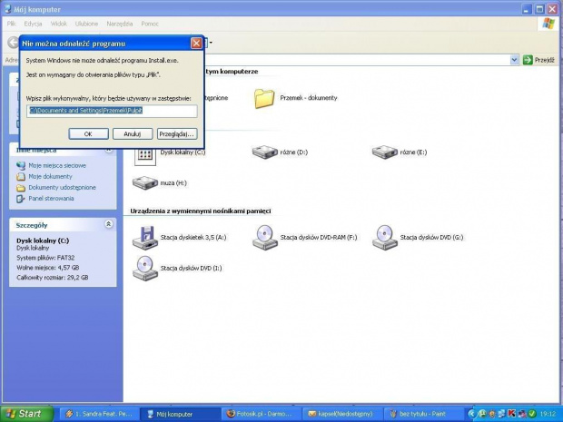Select the Przemek - dokumenty folder icon

(264, 98)
